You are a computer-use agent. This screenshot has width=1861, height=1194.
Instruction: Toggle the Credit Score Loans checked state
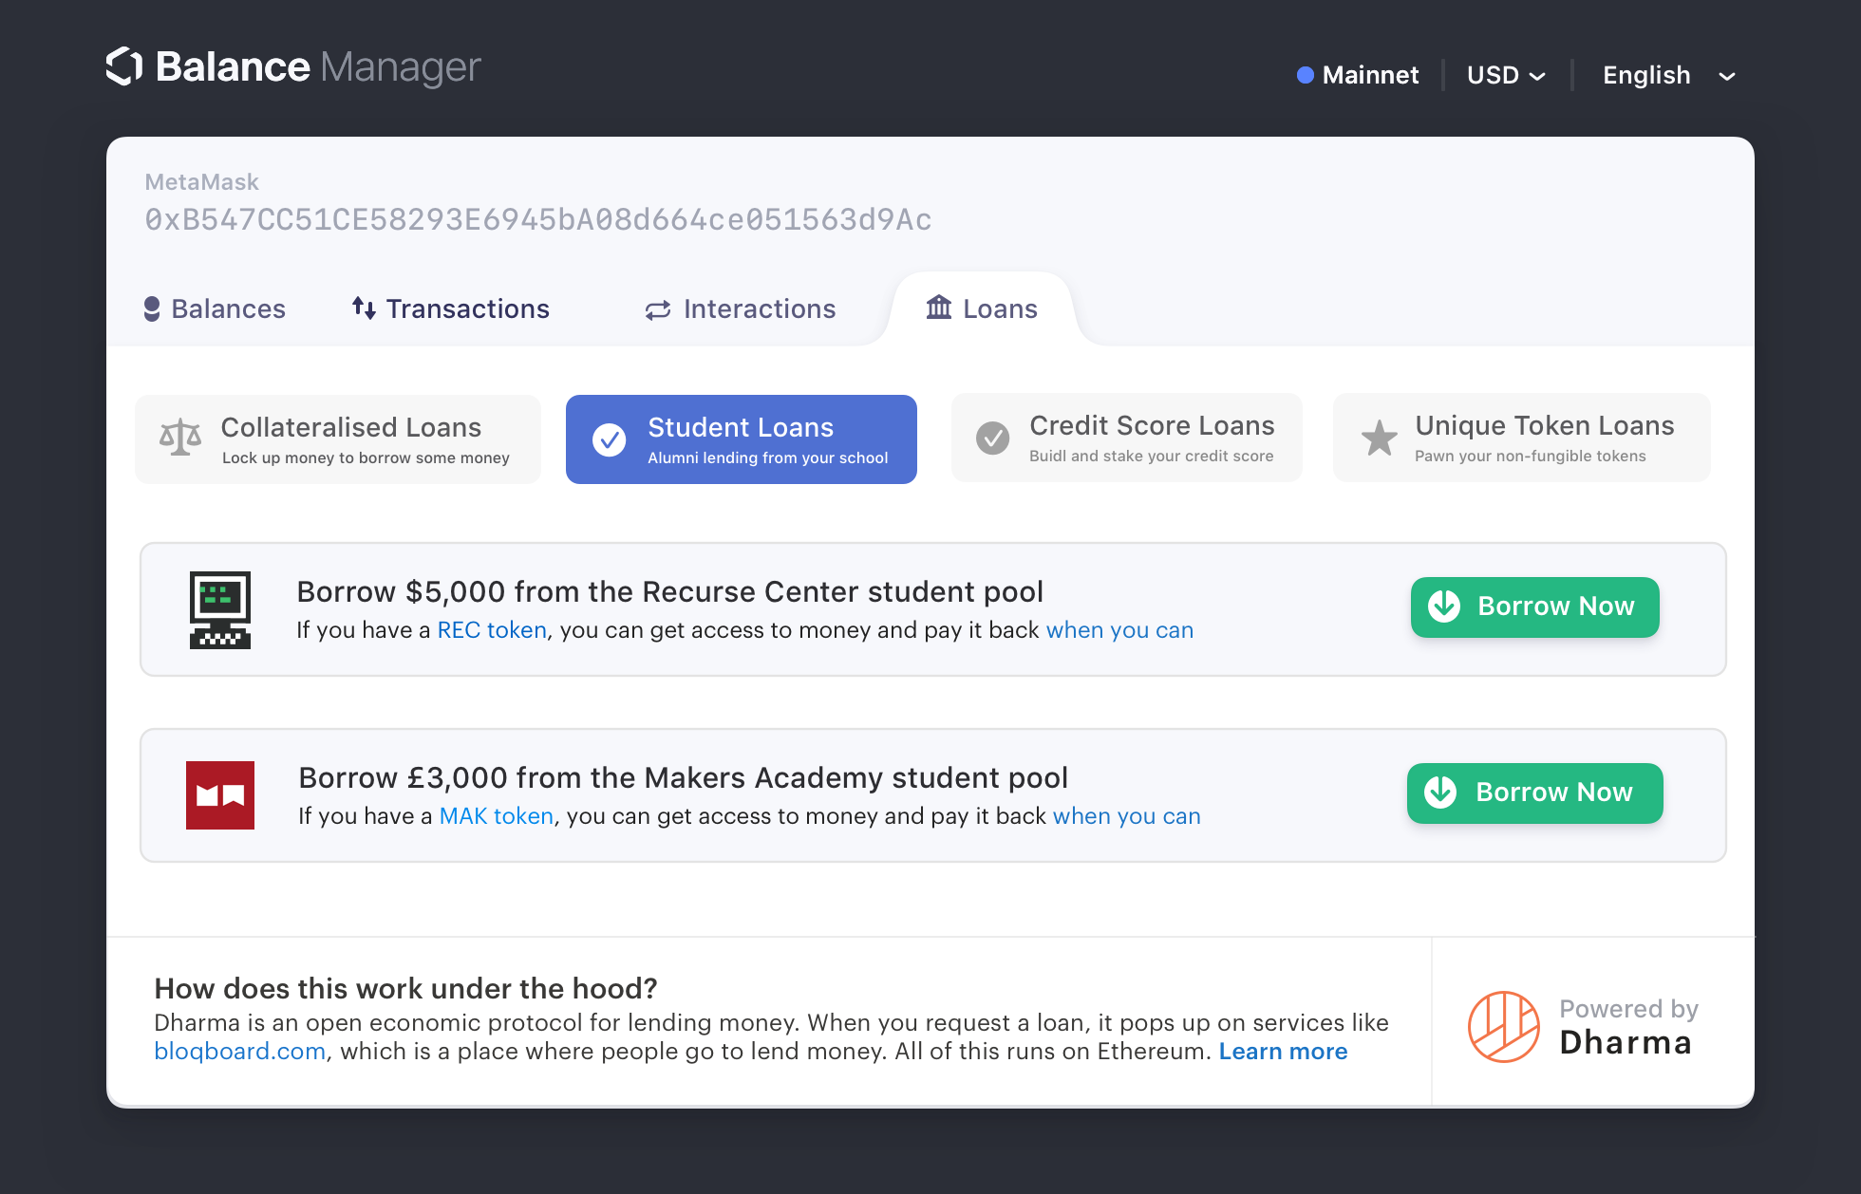[x=991, y=437]
